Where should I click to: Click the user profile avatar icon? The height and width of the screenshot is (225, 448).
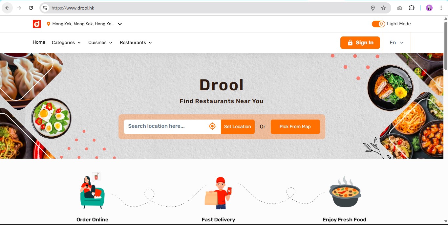click(429, 8)
